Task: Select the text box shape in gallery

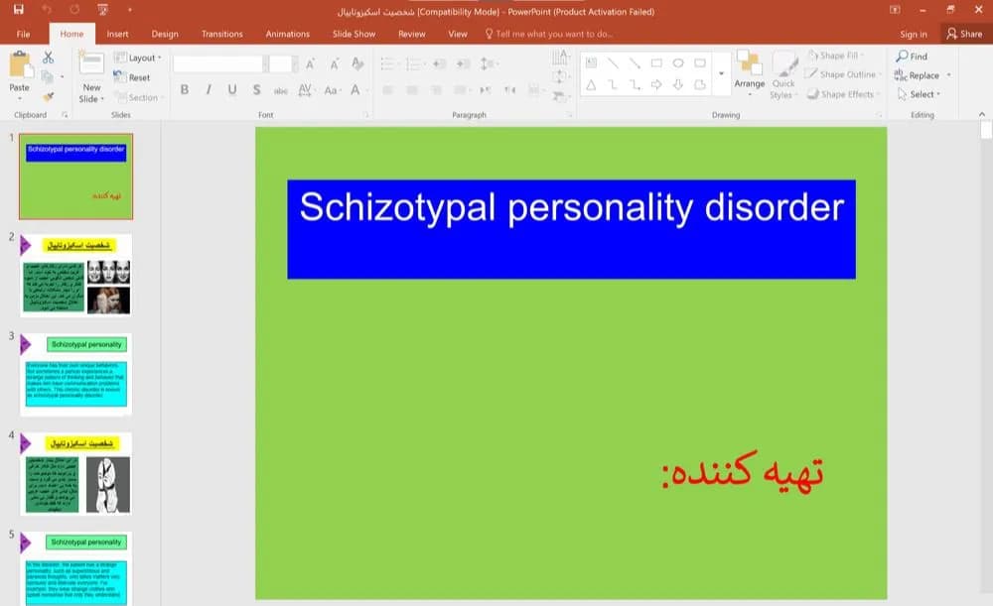Action: (591, 62)
